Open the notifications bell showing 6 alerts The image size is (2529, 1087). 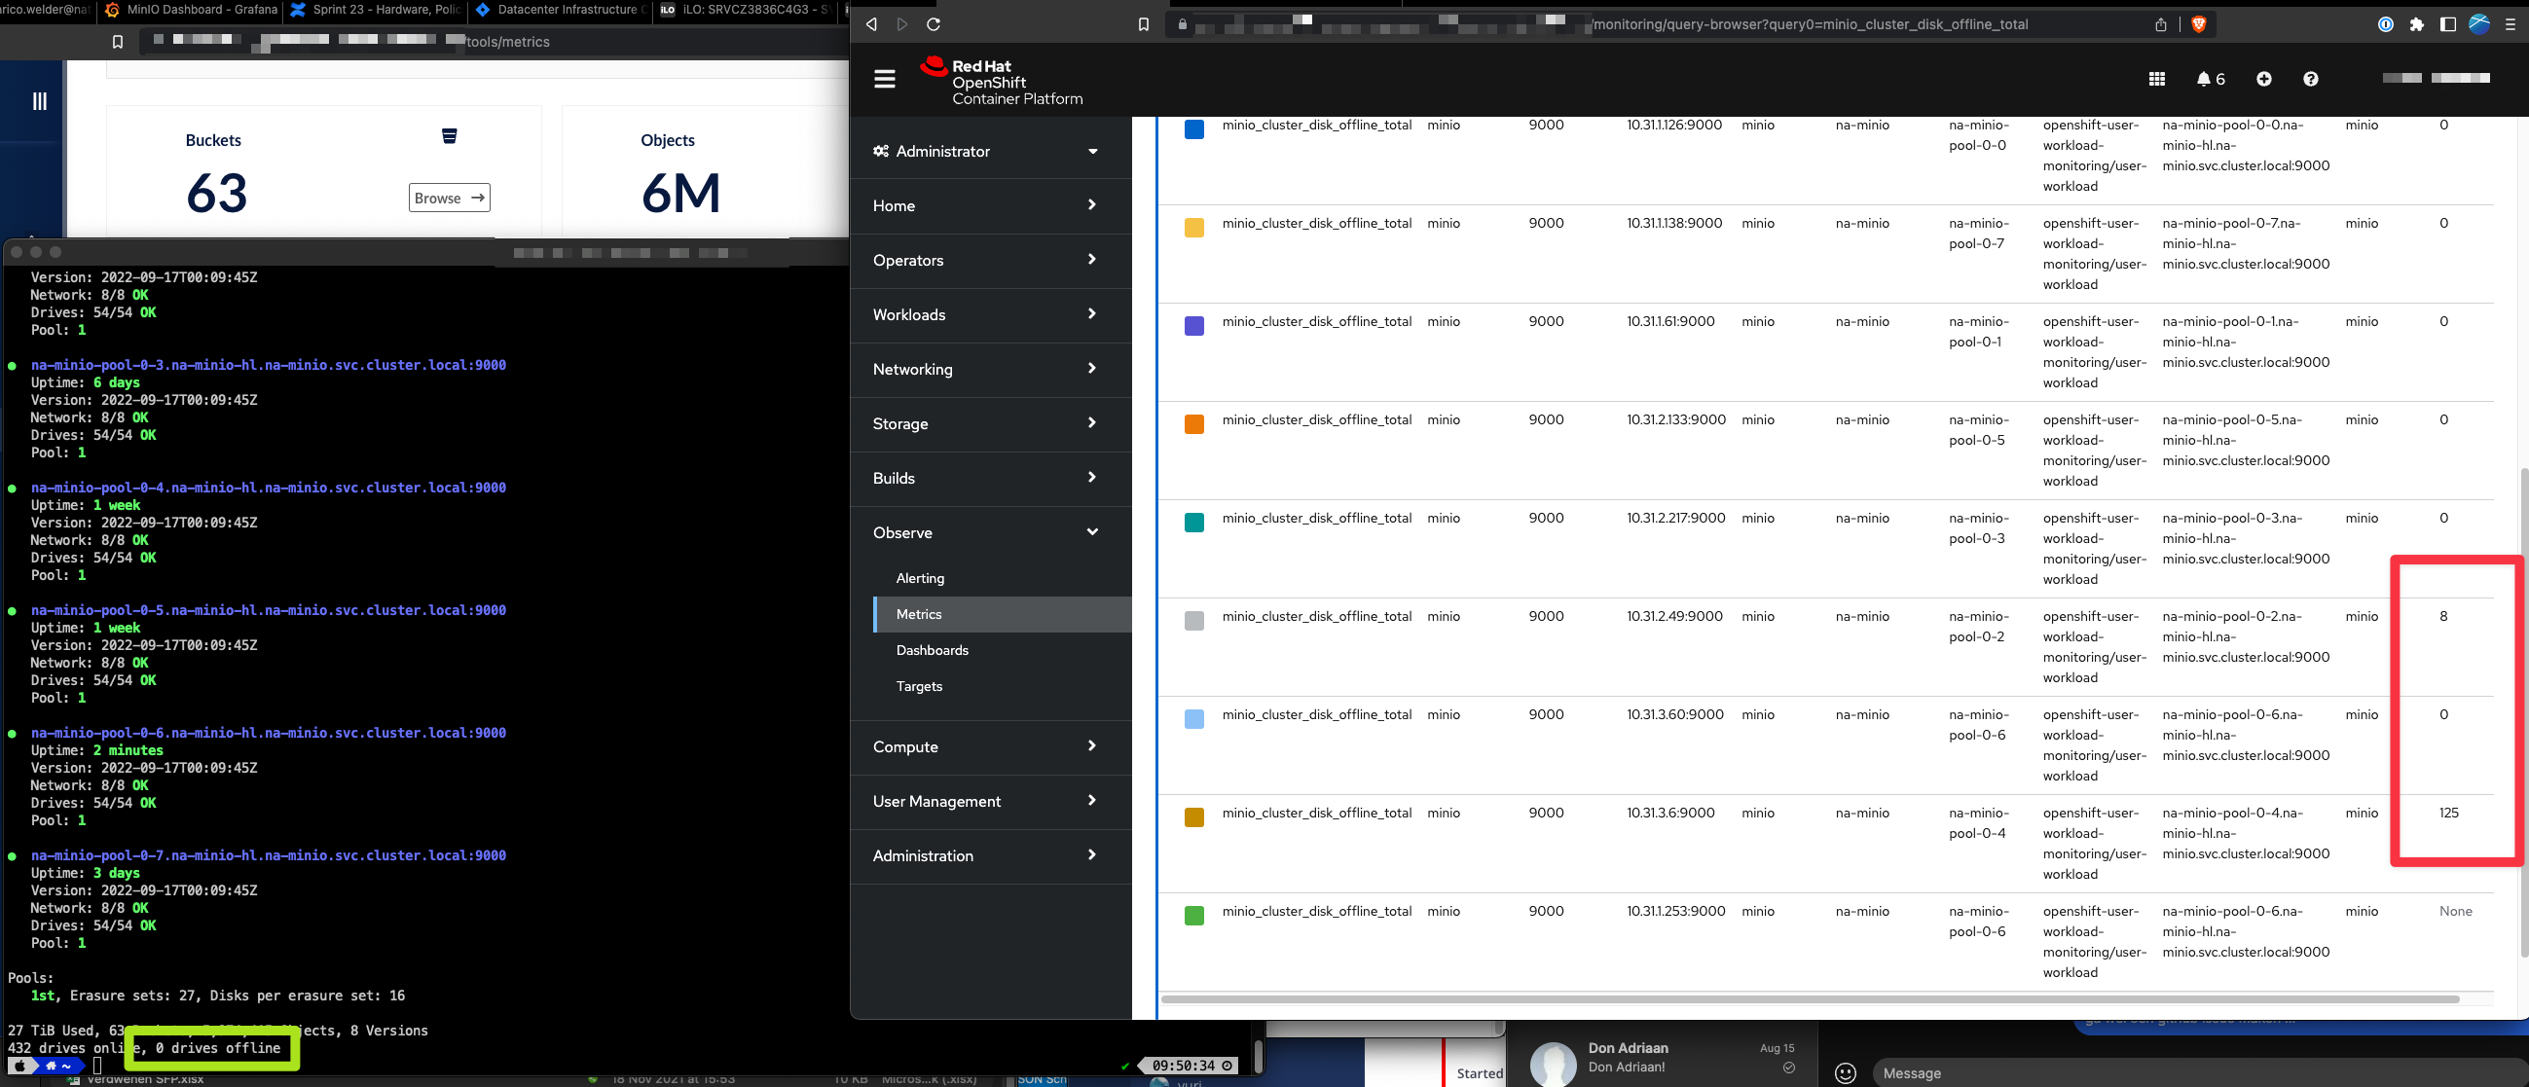(x=2206, y=79)
